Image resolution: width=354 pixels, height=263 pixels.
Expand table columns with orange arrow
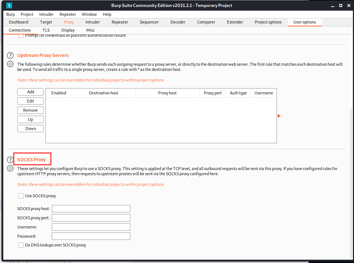click(279, 116)
